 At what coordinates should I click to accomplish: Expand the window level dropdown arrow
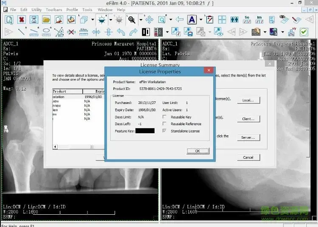coord(110,20)
